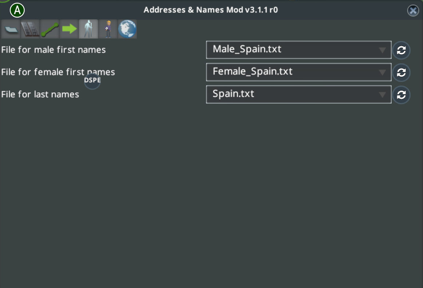Open the globe tab icon

[127, 29]
